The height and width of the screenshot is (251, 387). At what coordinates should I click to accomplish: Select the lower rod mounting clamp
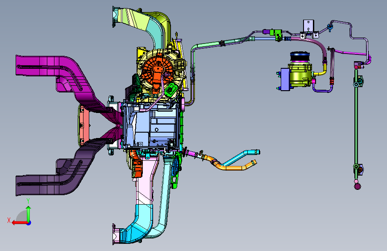(359, 169)
